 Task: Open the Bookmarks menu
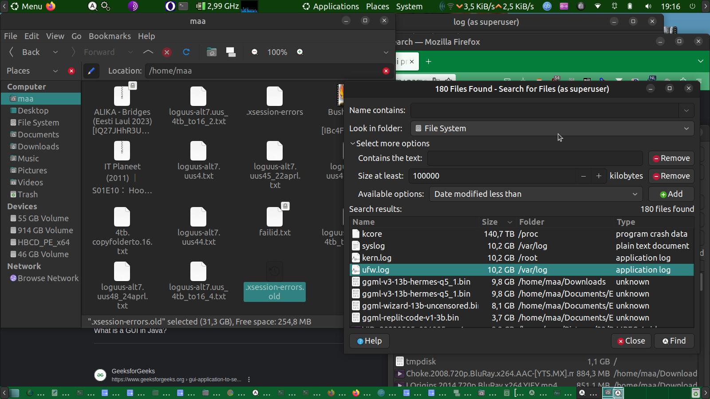(110, 36)
